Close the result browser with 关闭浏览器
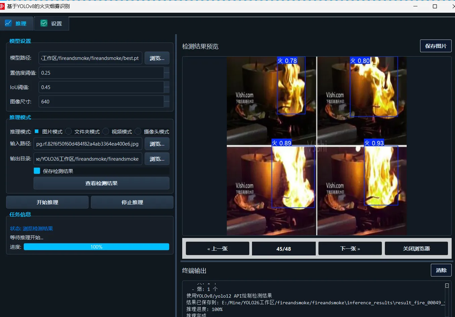 point(416,249)
